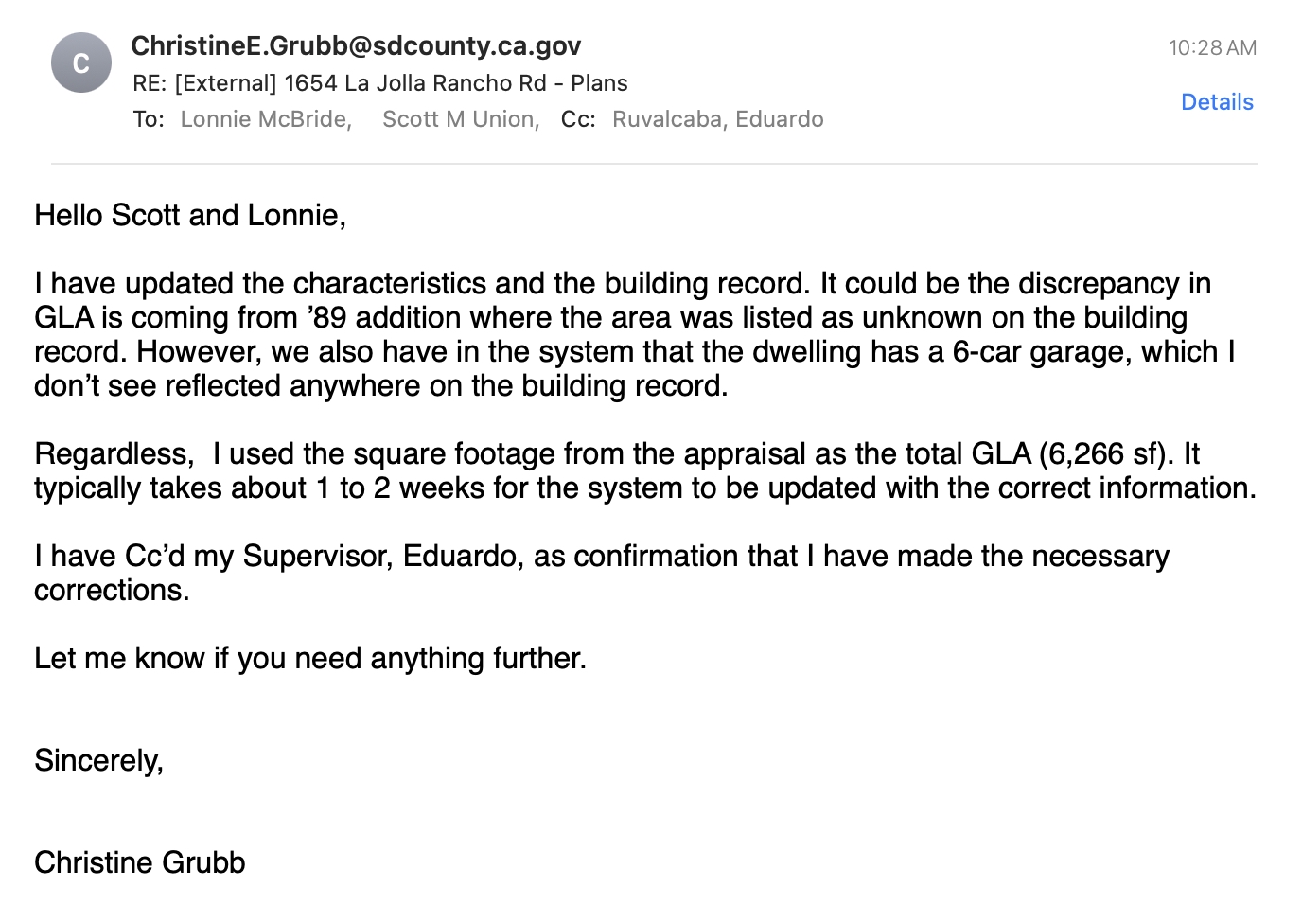
Task: Click the email subject line about Plans
Action: [x=379, y=83]
